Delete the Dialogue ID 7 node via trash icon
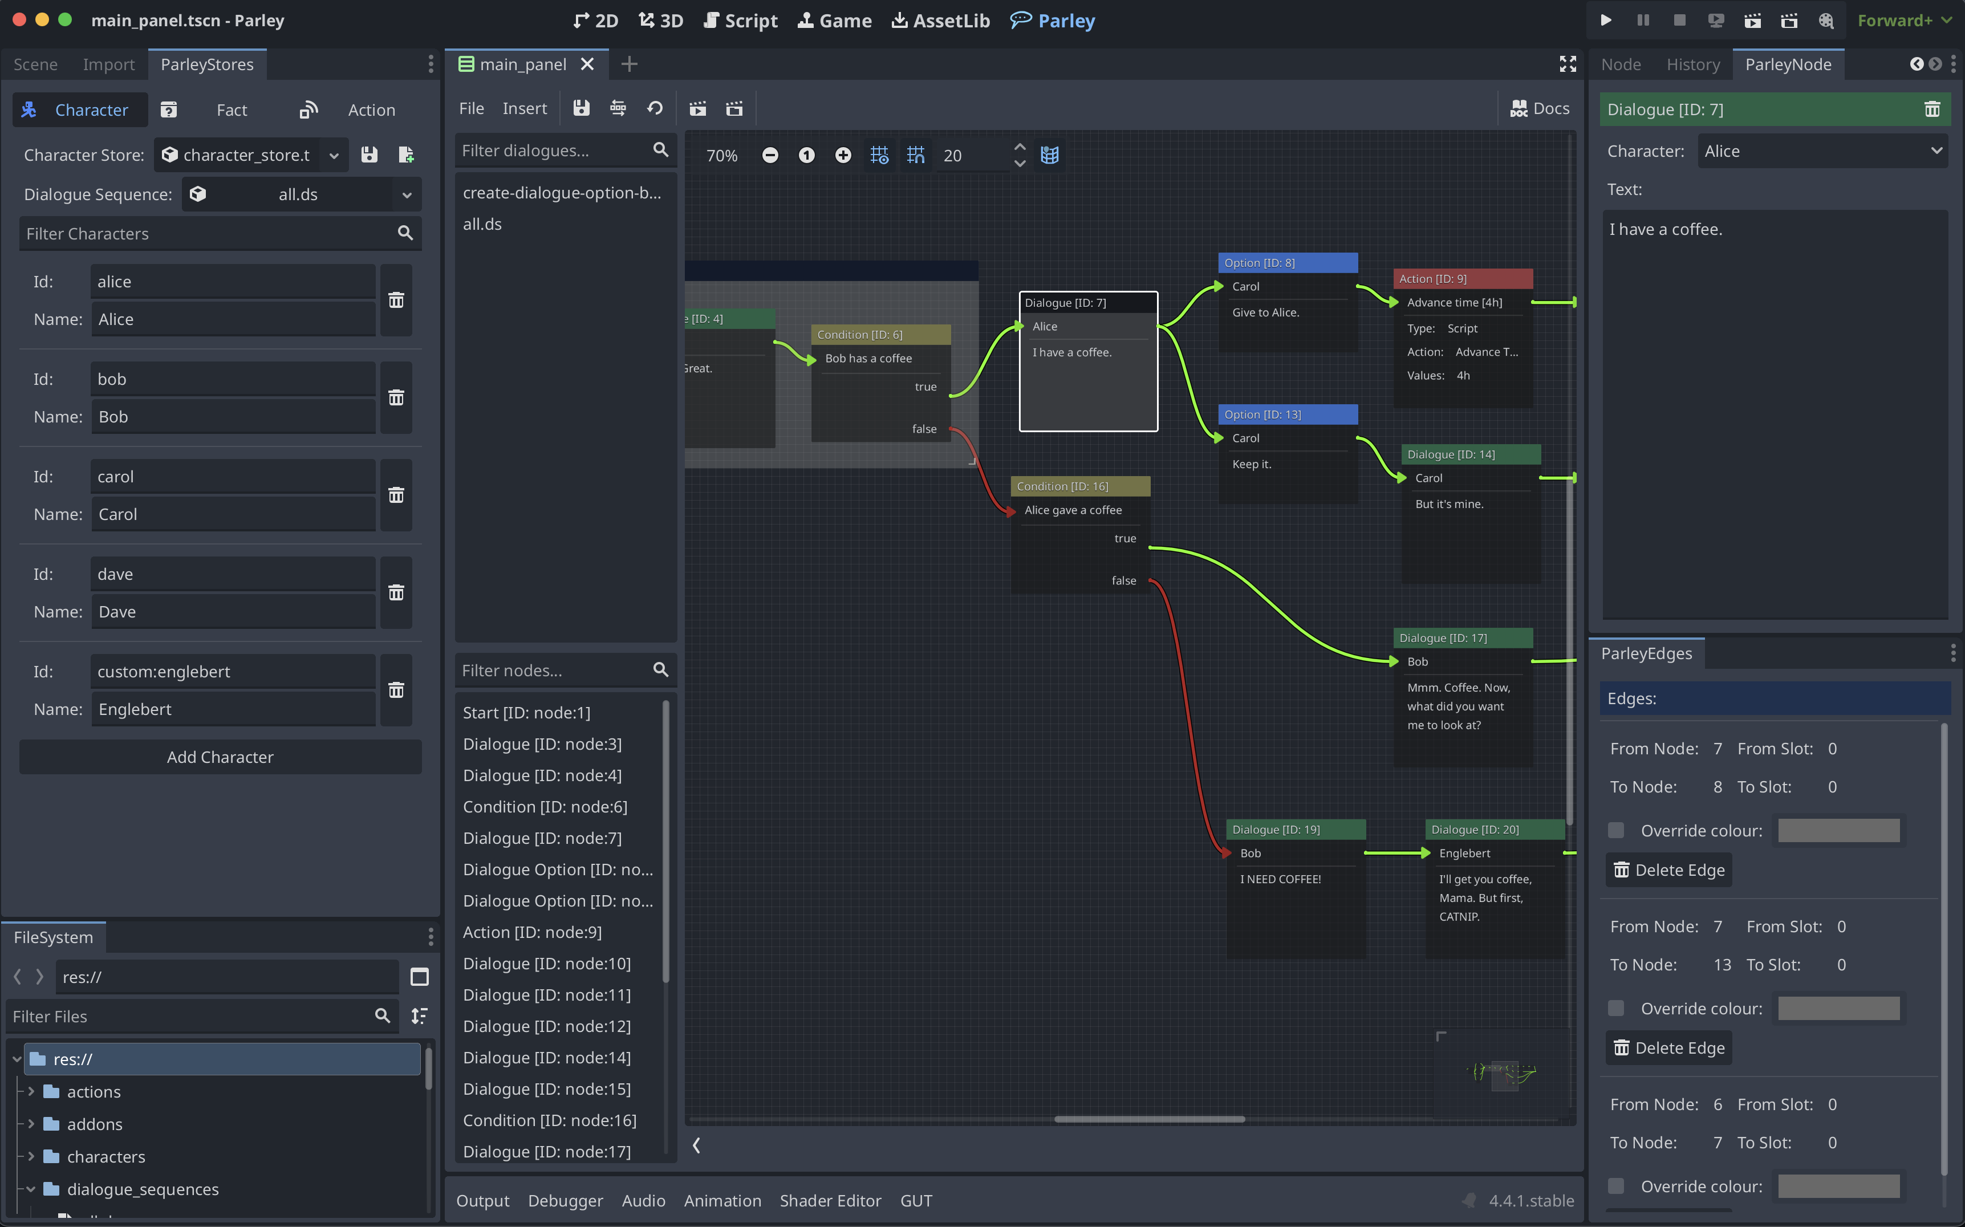The height and width of the screenshot is (1227, 1965). (x=1932, y=109)
